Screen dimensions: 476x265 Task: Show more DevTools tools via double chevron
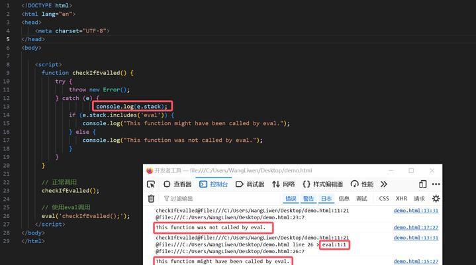coord(384,184)
